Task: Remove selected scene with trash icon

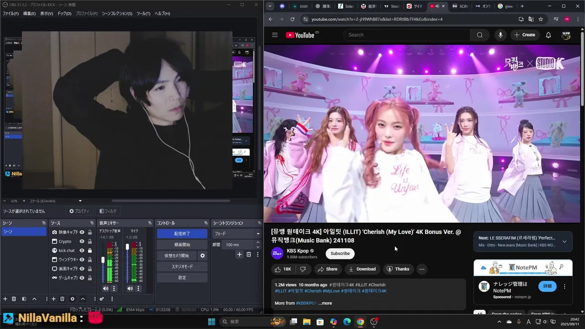Action: (x=14, y=299)
